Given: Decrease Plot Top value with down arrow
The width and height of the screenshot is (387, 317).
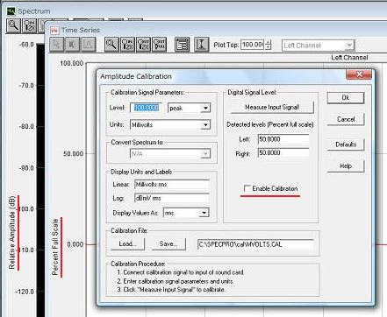Looking at the screenshot, I should (x=268, y=47).
